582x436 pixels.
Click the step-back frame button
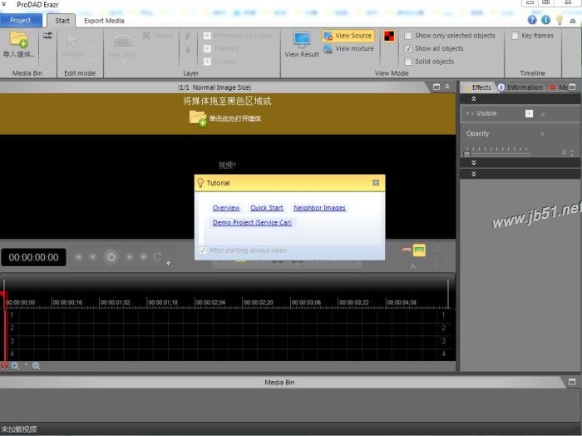coord(93,256)
